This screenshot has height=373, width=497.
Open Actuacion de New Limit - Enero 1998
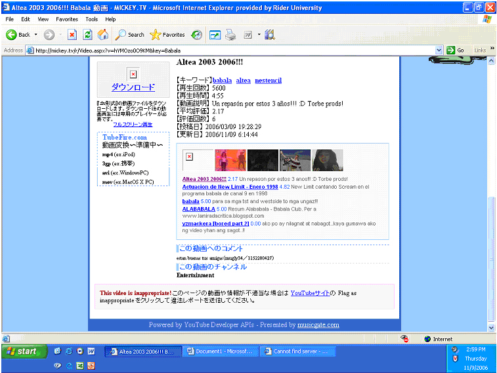pos(230,187)
